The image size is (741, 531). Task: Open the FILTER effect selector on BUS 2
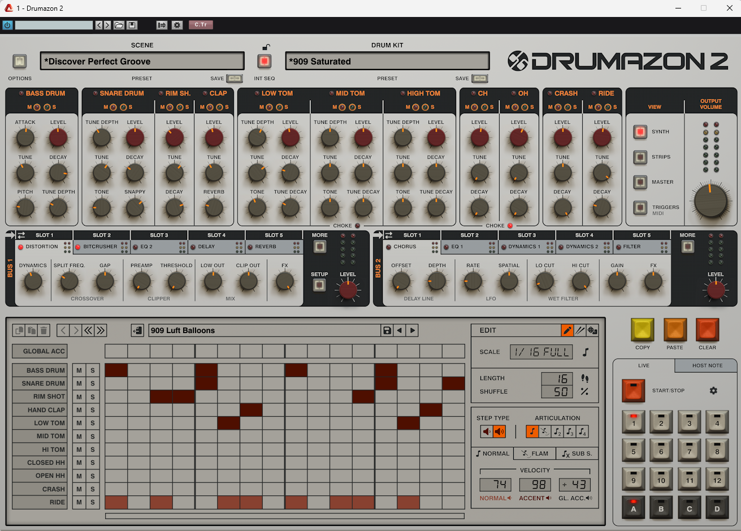point(632,247)
